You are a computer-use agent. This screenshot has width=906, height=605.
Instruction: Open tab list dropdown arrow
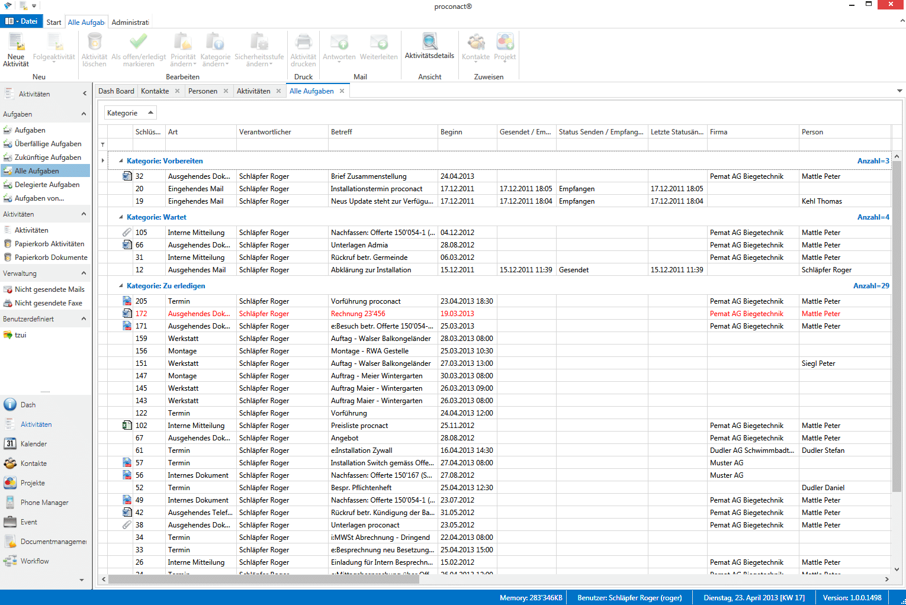pos(899,91)
